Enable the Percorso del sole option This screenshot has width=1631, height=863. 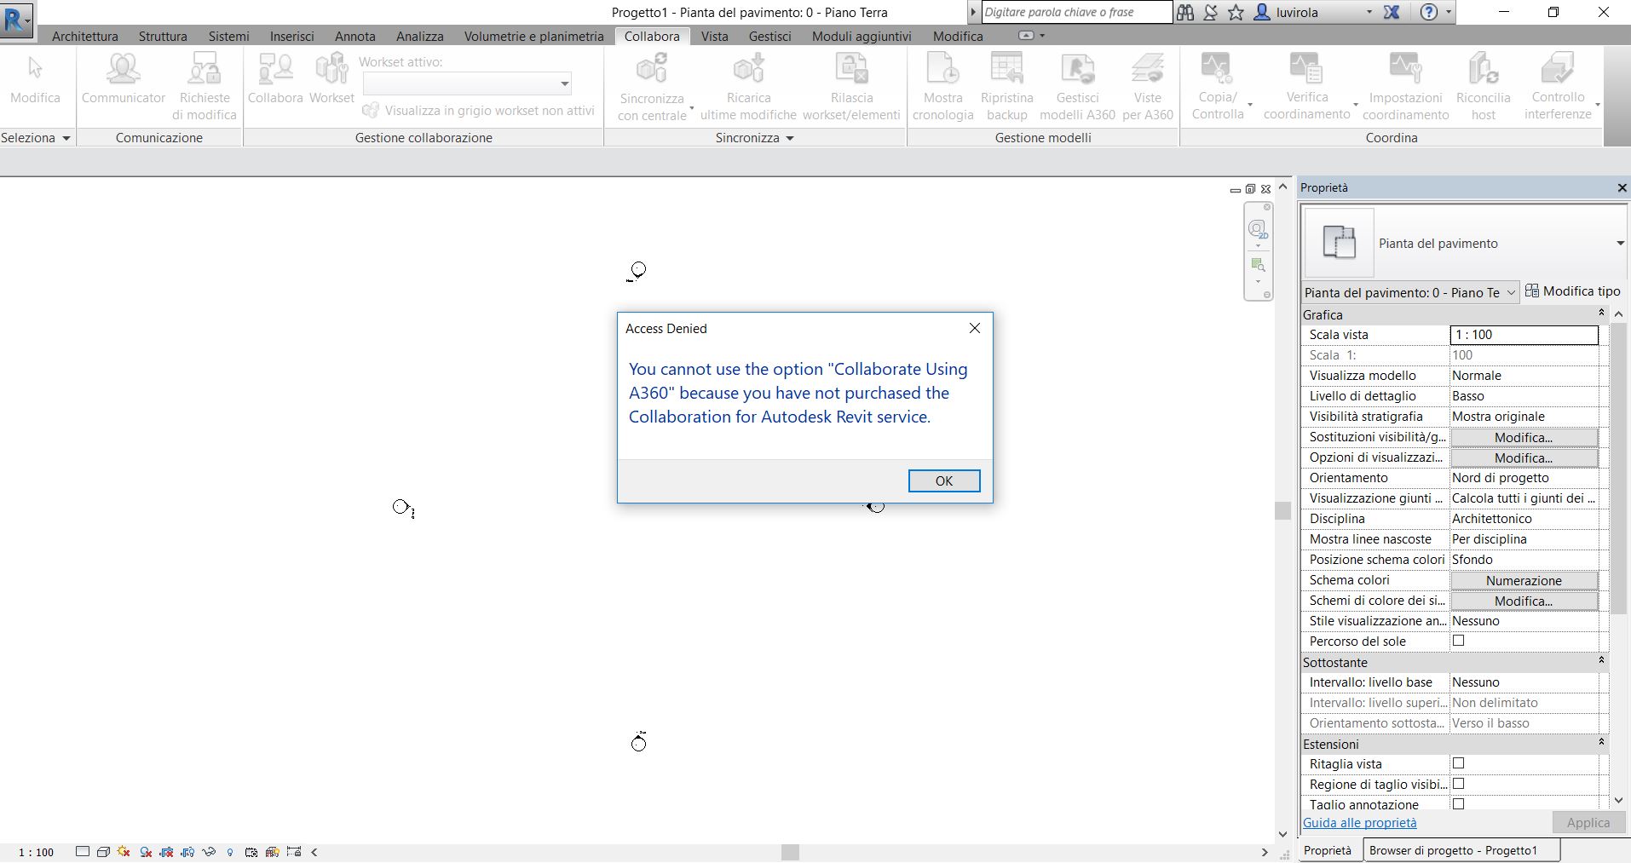(1459, 641)
